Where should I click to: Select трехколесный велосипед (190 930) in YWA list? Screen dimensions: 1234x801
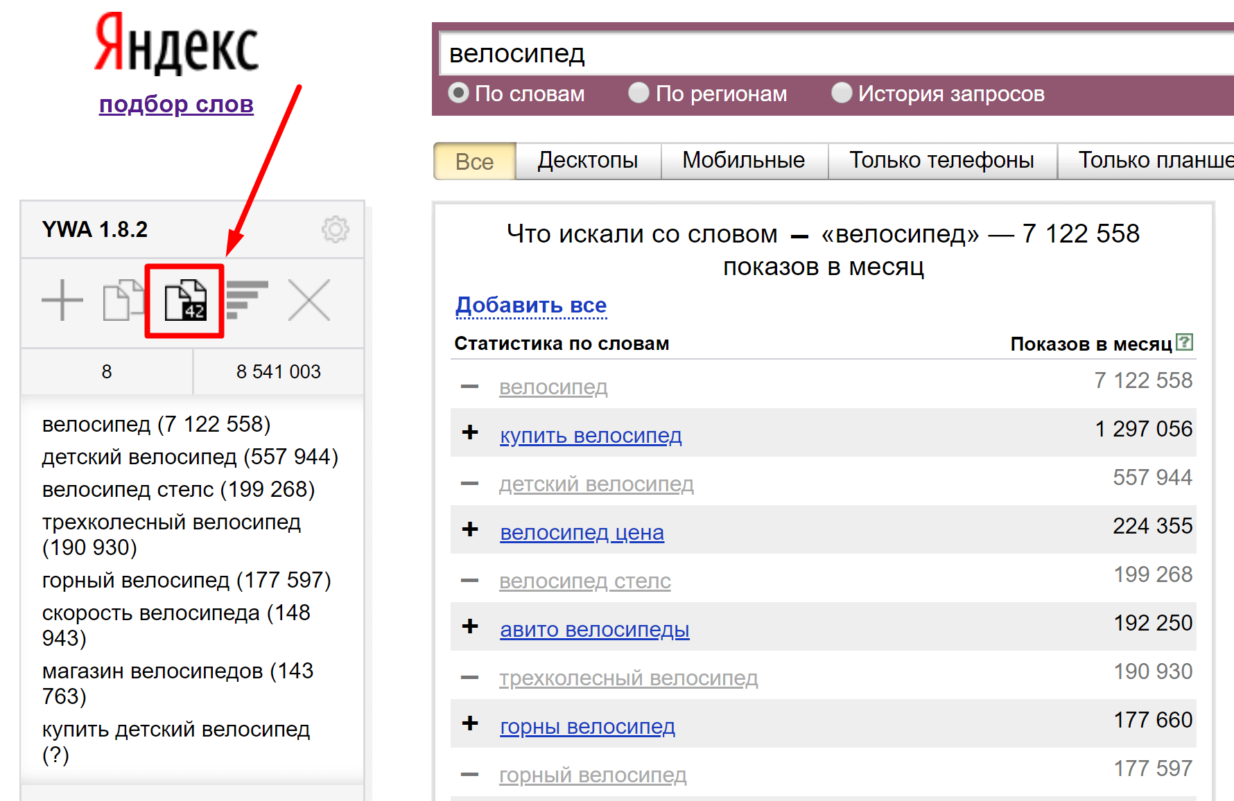click(x=171, y=535)
